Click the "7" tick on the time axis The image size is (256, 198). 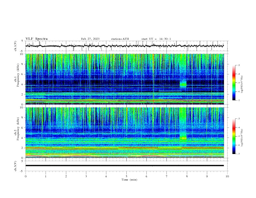(x=167, y=176)
